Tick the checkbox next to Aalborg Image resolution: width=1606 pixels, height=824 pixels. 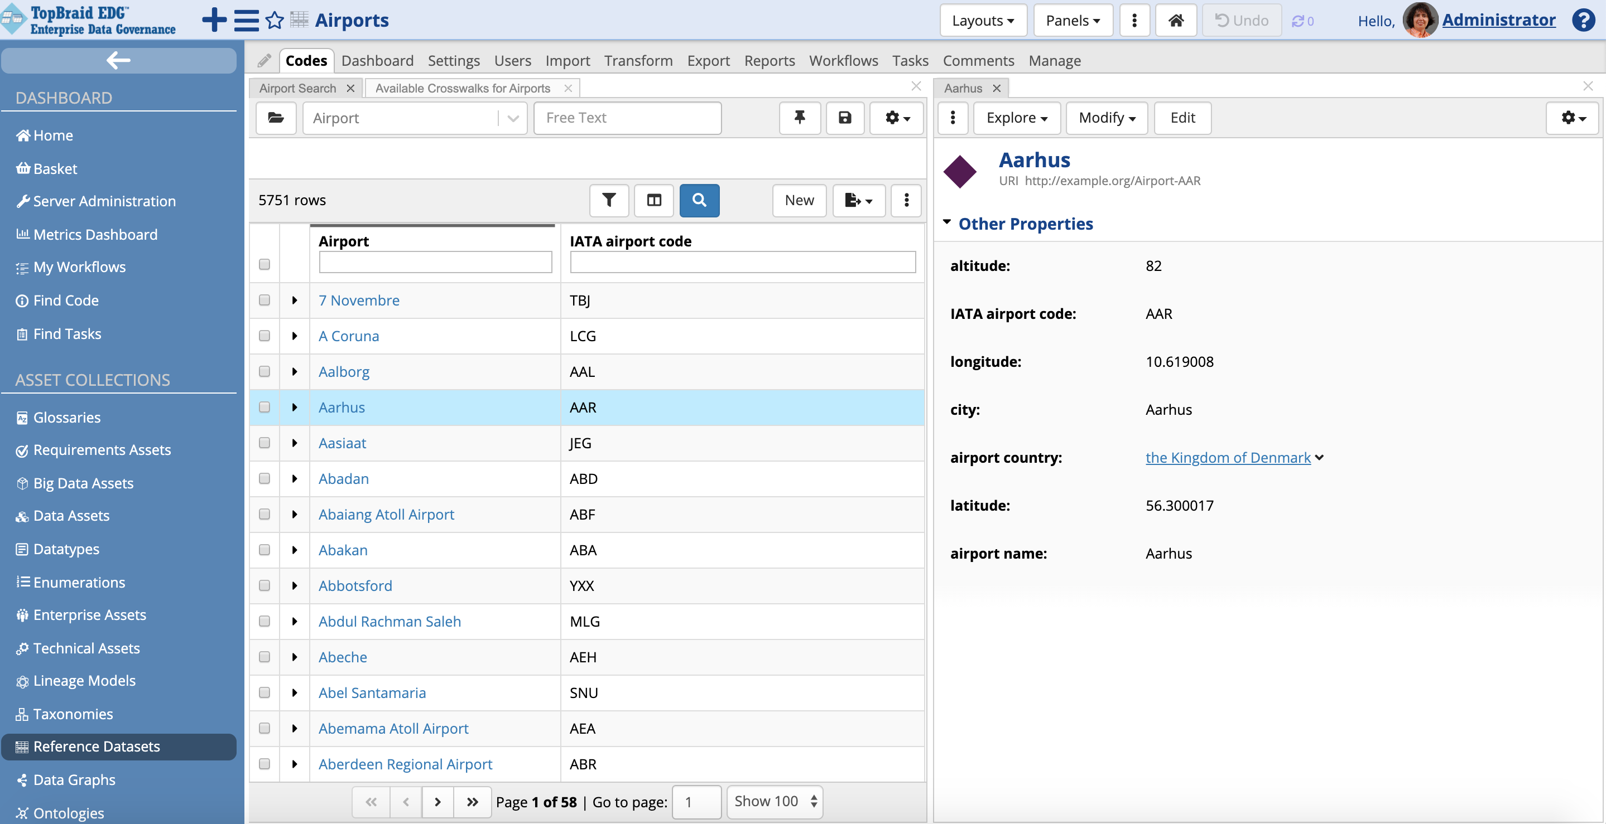[x=264, y=372]
